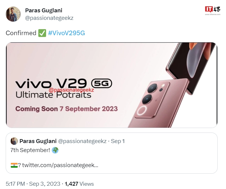Click the 1,427 Views count
Image resolution: width=226 pixels, height=189 pixels.
79,184
